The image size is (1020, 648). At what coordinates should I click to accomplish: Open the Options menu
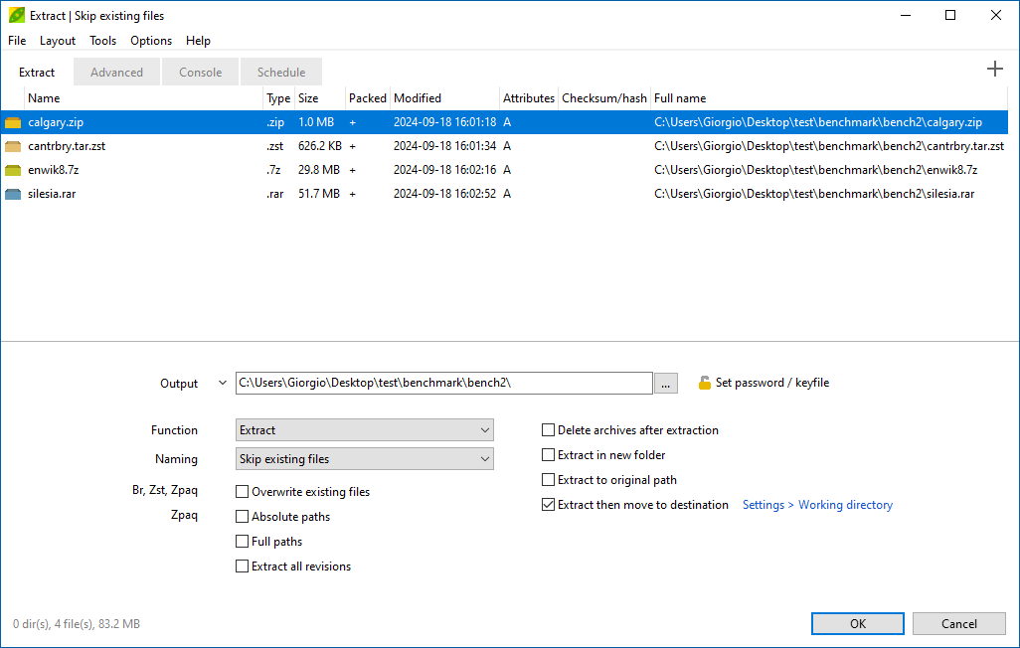150,41
